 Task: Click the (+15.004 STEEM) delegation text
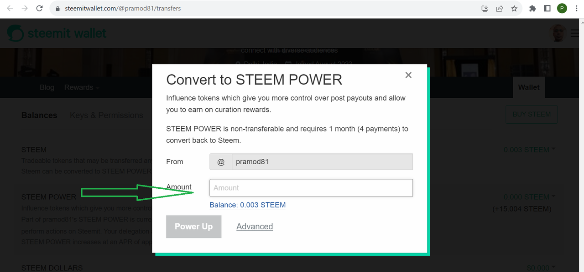[522, 209]
